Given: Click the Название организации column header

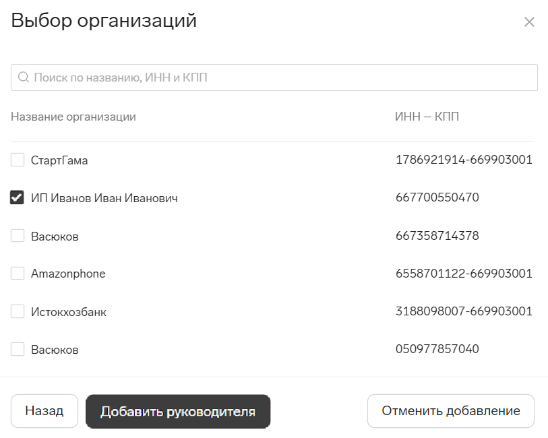Looking at the screenshot, I should coord(73,117).
